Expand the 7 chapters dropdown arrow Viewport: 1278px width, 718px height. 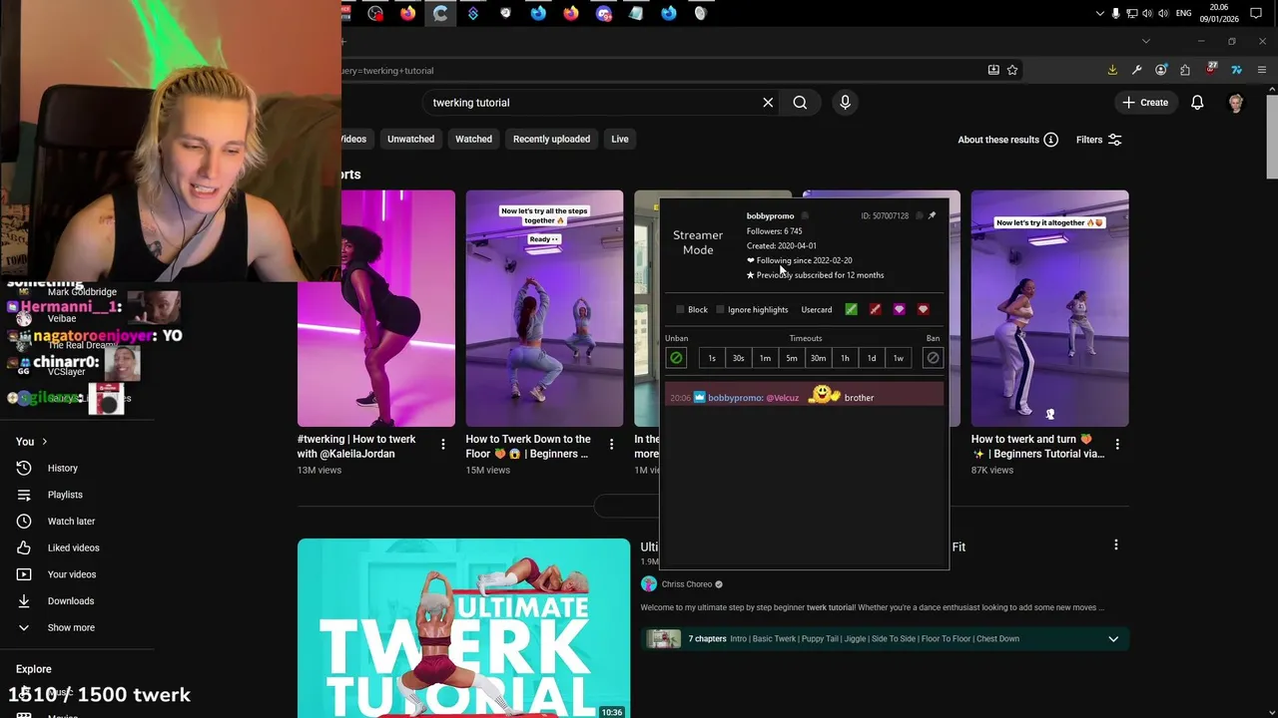1113,639
